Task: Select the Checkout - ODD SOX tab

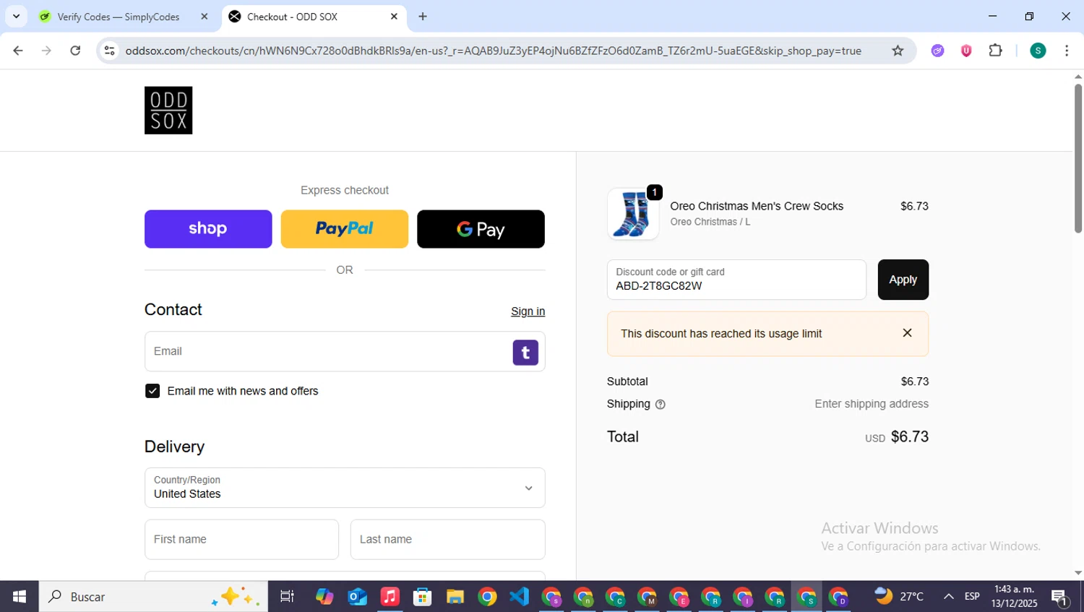Action: [291, 17]
